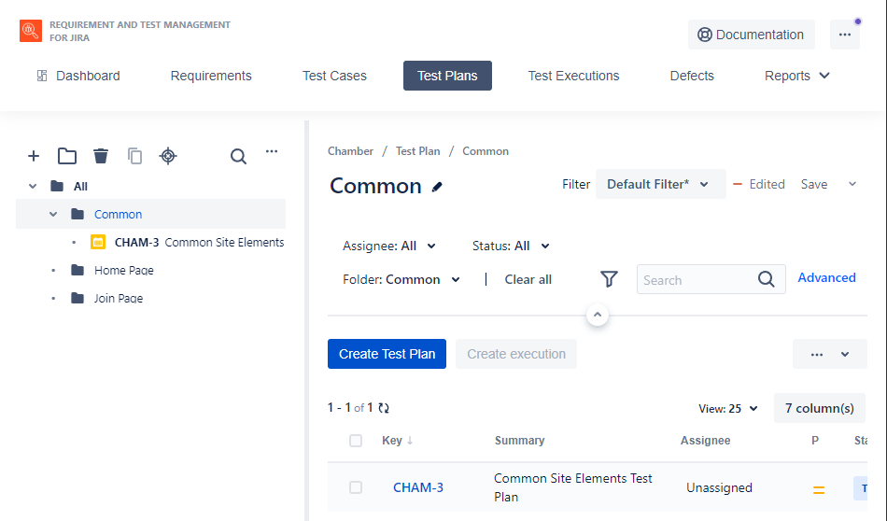
Task: Click the refresh icon next to 1 of 1
Action: coord(384,408)
